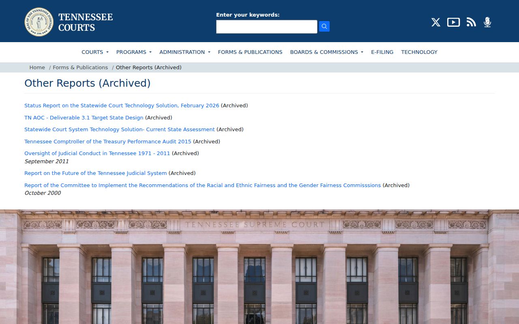
Task: Open Report on the Future of the Judicial System
Action: point(96,173)
